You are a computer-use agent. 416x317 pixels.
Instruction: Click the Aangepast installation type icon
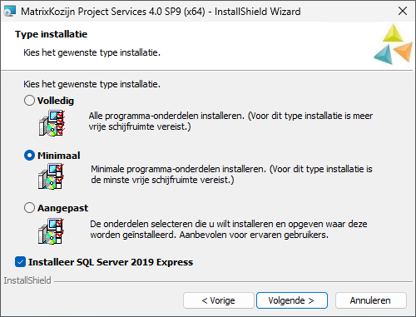point(52,231)
